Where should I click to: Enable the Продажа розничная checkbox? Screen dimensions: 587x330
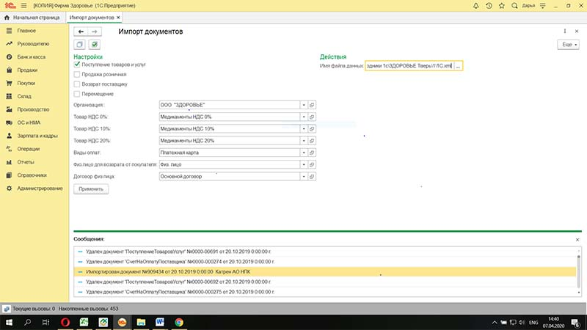tap(77, 74)
